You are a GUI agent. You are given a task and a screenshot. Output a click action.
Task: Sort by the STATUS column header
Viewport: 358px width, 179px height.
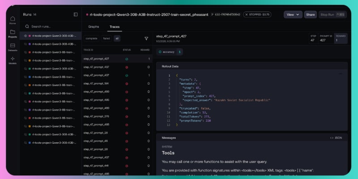[x=127, y=50]
